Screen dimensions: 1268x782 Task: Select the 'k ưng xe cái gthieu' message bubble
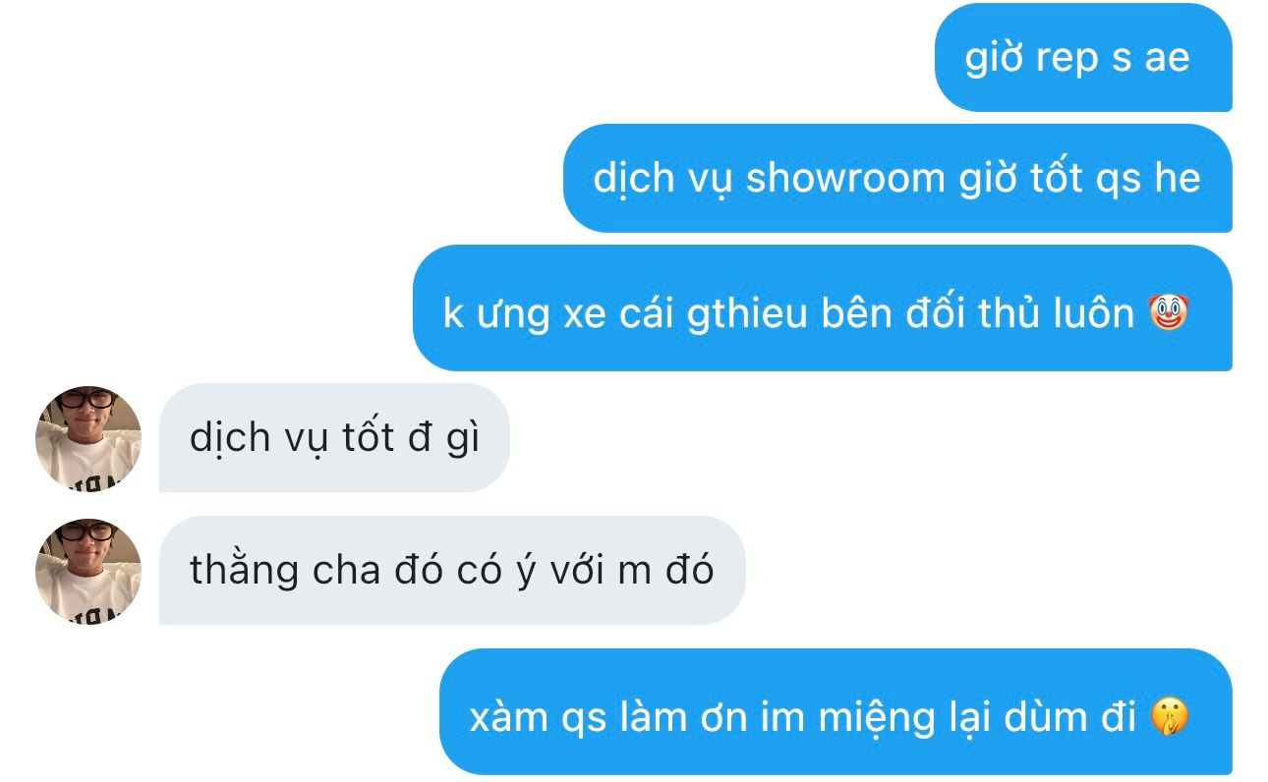823,307
